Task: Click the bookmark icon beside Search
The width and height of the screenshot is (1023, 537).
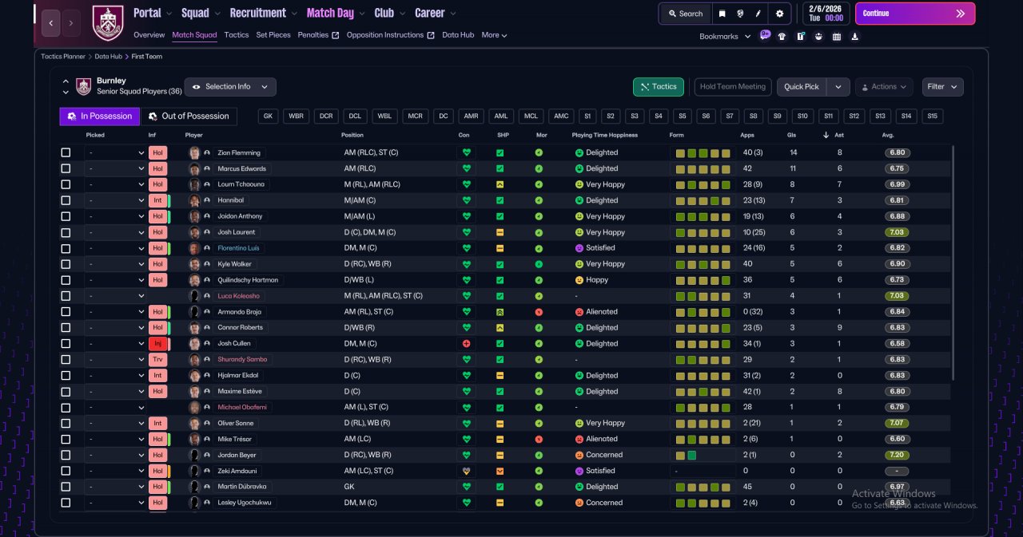Action: [722, 14]
